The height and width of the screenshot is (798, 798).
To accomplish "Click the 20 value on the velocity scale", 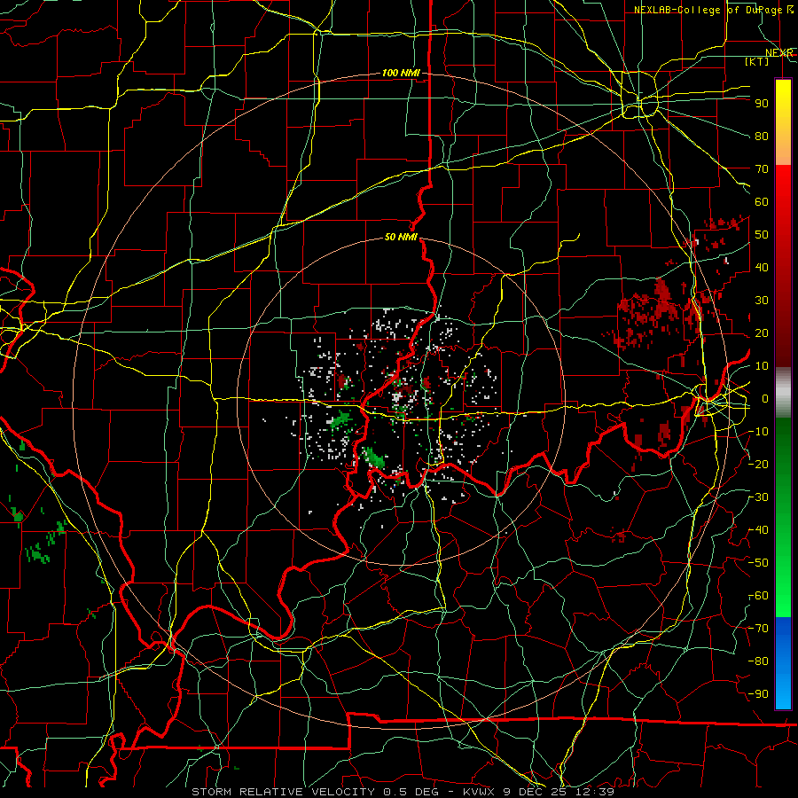I will click(762, 333).
